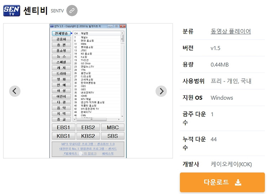267x194 pixels.
Task: Click the 대한민국 No.1 program link
Action: pos(88,149)
